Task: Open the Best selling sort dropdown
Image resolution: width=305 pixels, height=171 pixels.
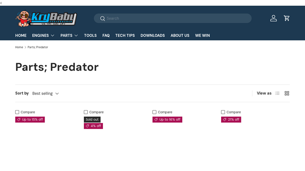Action: (x=45, y=93)
